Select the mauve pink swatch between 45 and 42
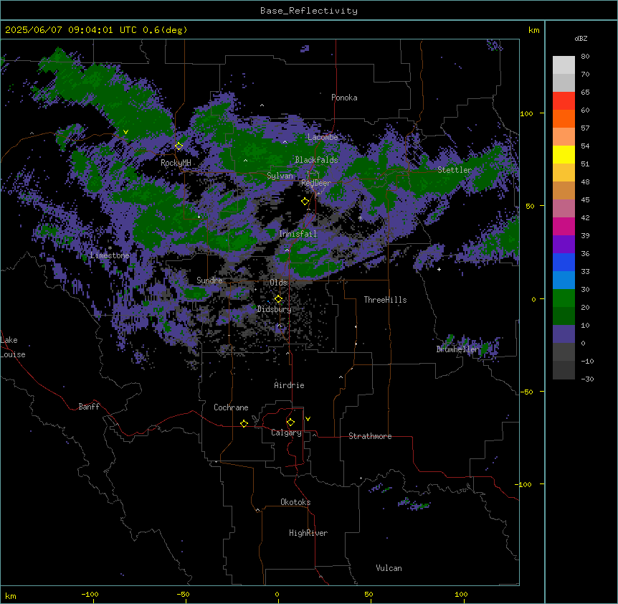Image resolution: width=618 pixels, height=604 pixels. click(564, 209)
